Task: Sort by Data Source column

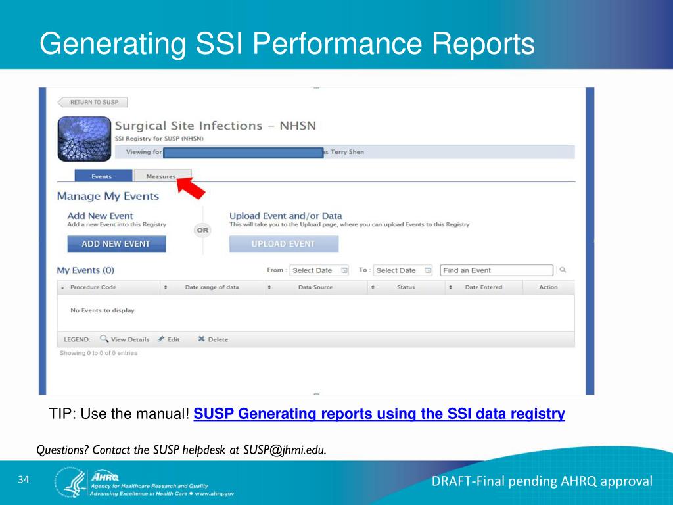Action: 315,287
